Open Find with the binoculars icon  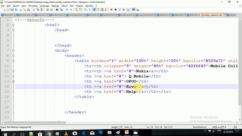click(x=57, y=10)
